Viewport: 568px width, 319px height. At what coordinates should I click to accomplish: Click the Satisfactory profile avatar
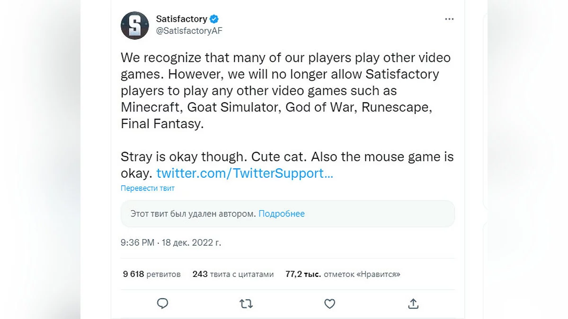pos(135,26)
